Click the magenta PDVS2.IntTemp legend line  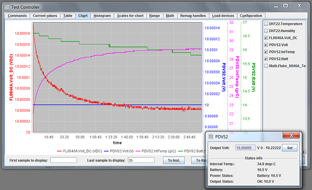pyautogui.click(x=138, y=151)
